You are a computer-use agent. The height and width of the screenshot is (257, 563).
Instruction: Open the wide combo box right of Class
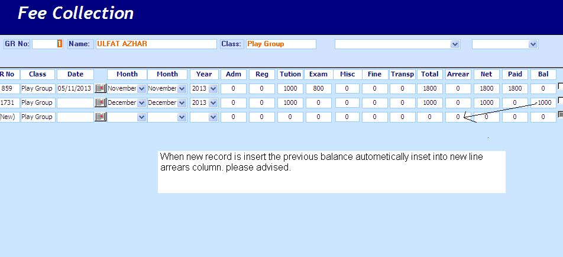[x=397, y=44]
